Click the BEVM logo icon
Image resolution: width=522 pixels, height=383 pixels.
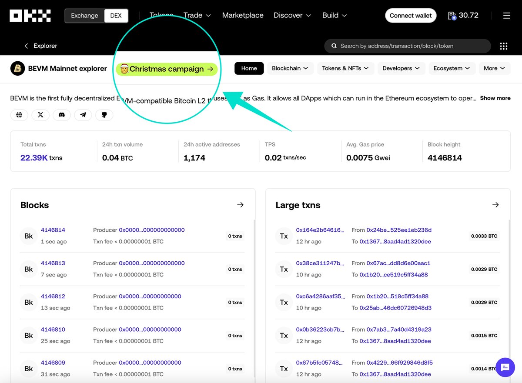click(x=17, y=68)
